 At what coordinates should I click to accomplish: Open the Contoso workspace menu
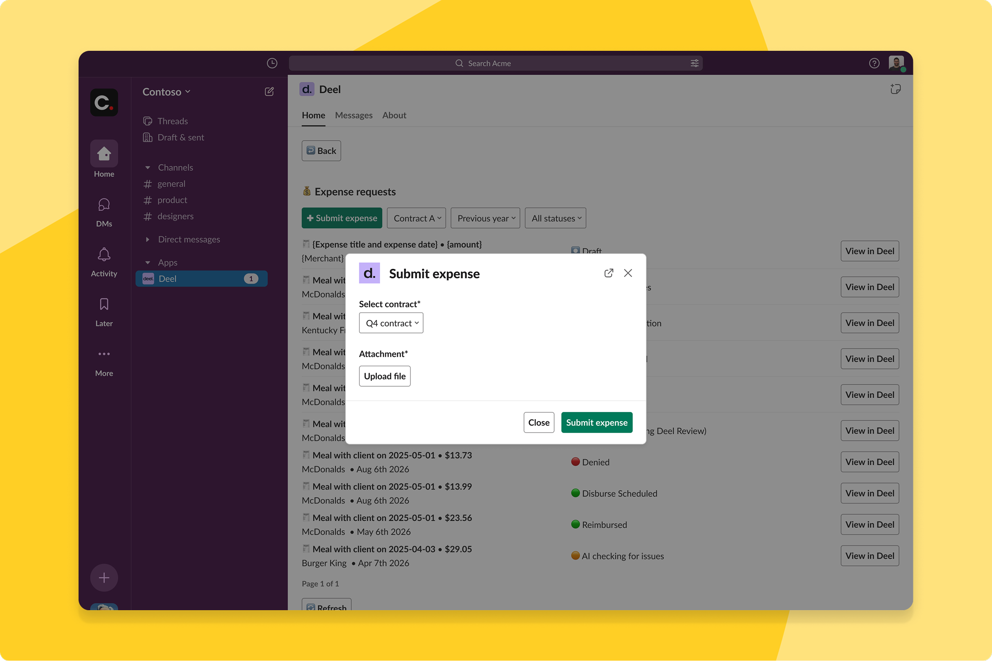pos(167,92)
